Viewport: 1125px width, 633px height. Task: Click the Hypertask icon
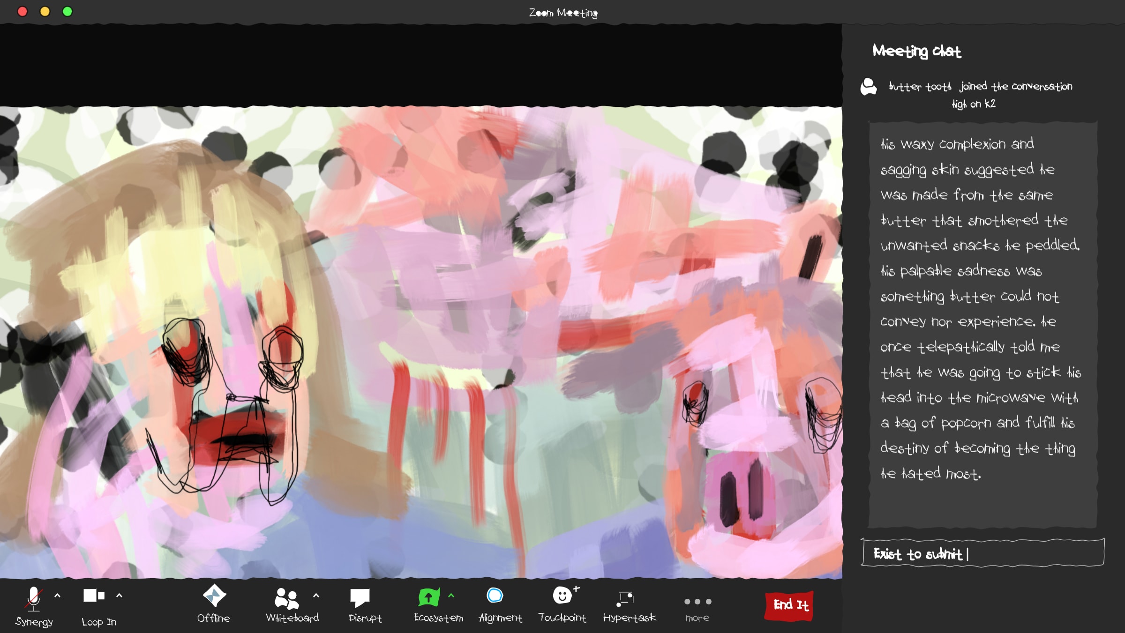pos(626,597)
